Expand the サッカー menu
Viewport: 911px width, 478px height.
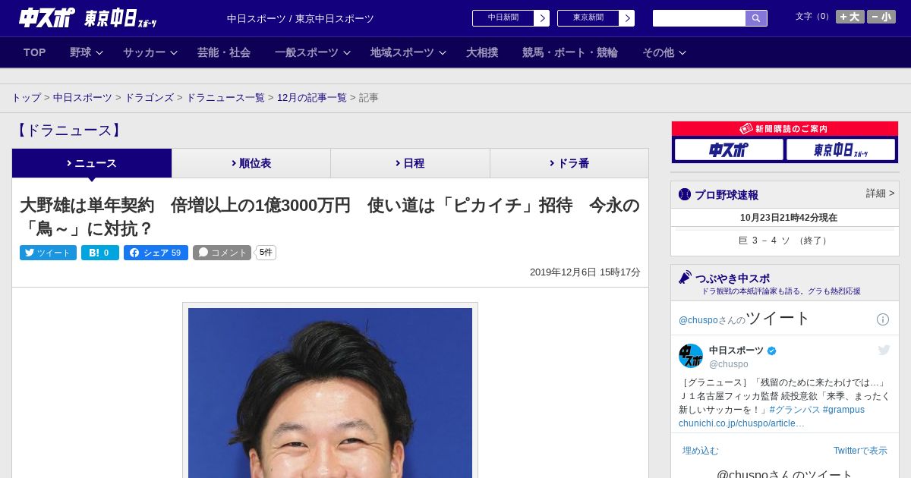(x=150, y=52)
